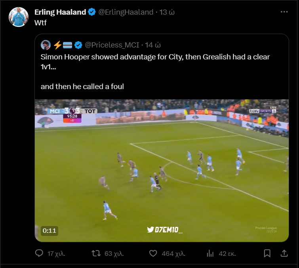The width and height of the screenshot is (299, 268).
Task: Click the retweet icon
Action: pos(96,253)
